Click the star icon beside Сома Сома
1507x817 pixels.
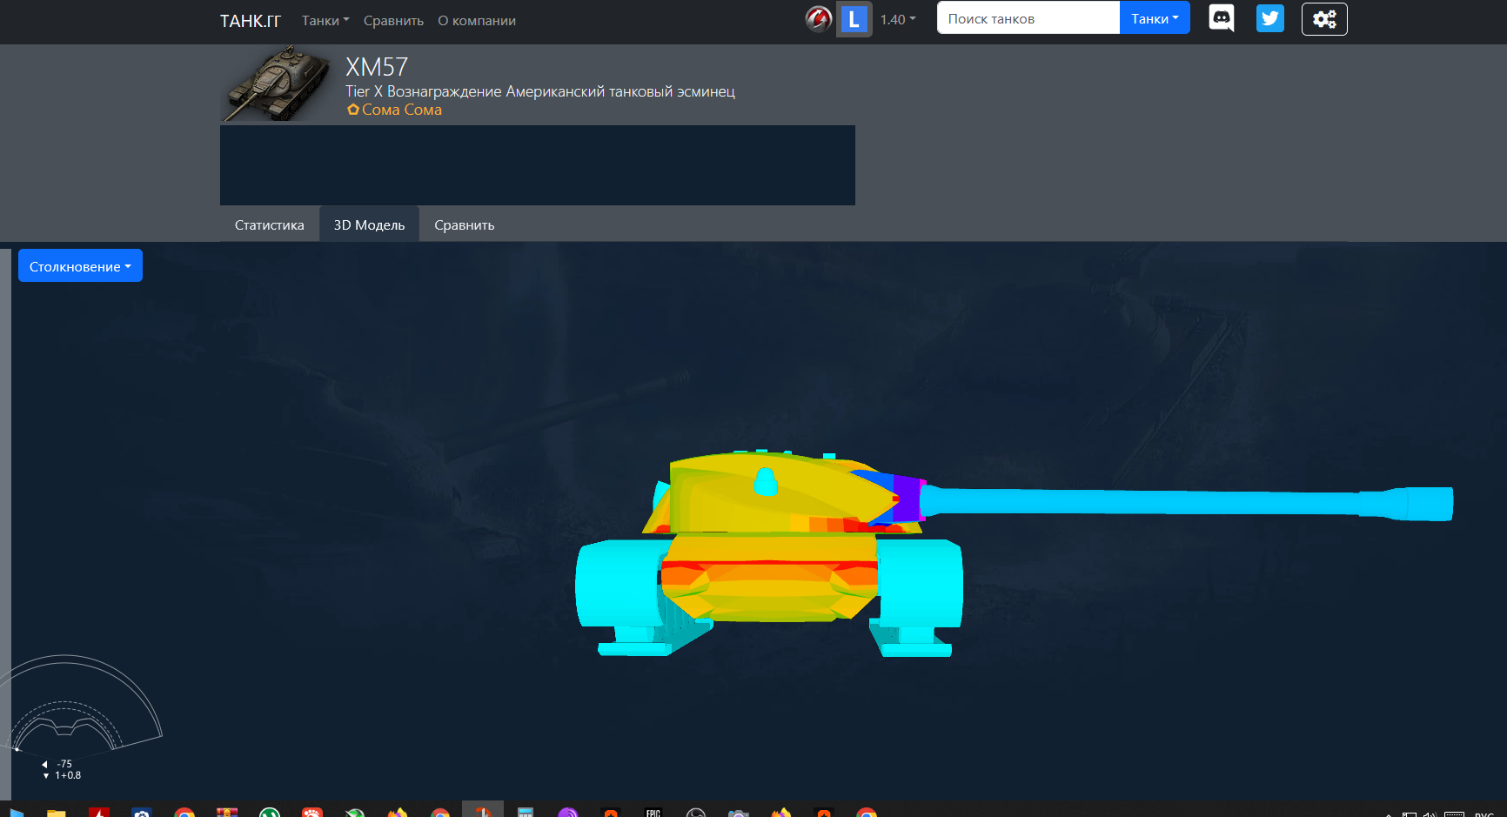point(353,110)
